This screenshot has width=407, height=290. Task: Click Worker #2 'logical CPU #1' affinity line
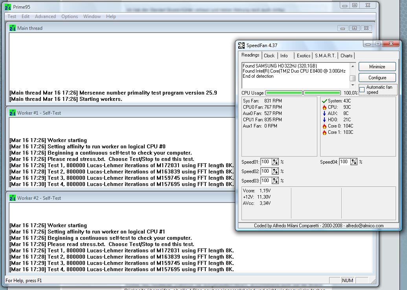click(87, 232)
